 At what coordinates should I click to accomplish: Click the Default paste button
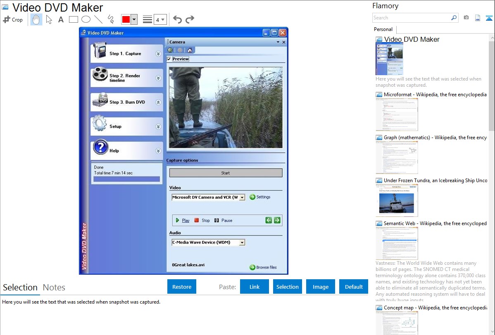click(x=354, y=287)
